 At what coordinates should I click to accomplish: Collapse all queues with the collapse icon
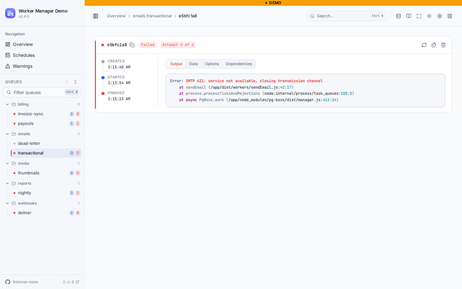pos(75,82)
